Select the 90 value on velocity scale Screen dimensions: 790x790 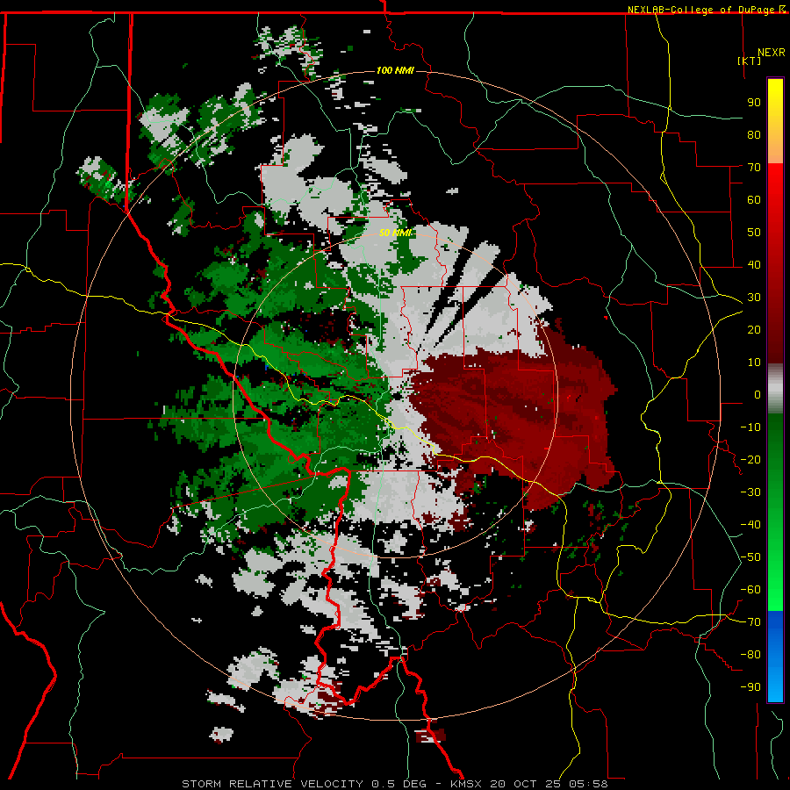pos(754,103)
